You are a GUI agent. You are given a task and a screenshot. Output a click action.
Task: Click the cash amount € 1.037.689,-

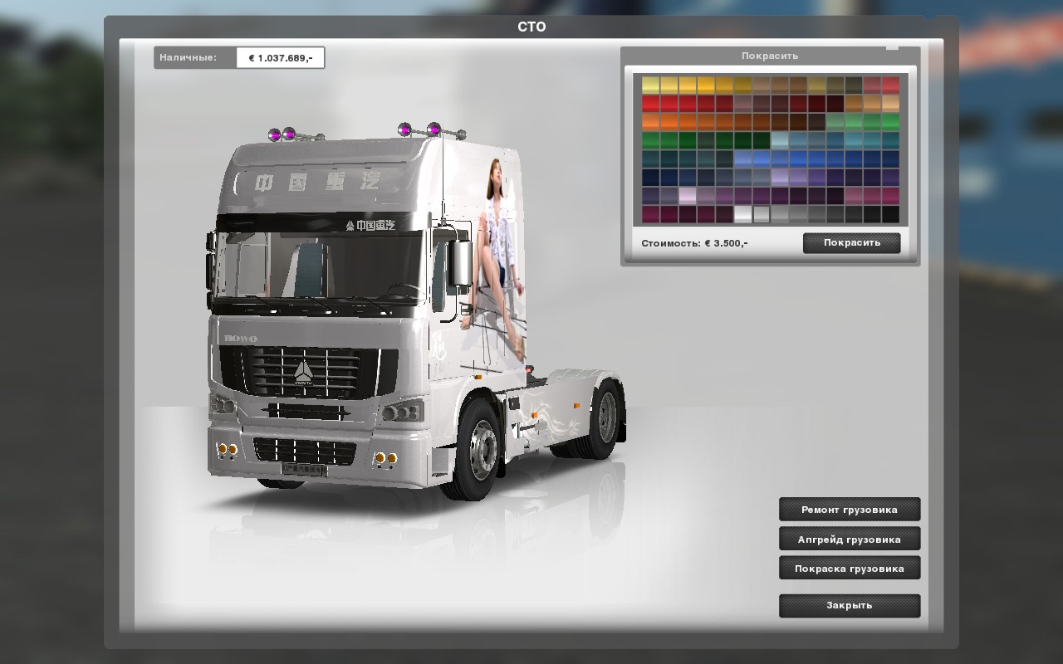tap(280, 58)
